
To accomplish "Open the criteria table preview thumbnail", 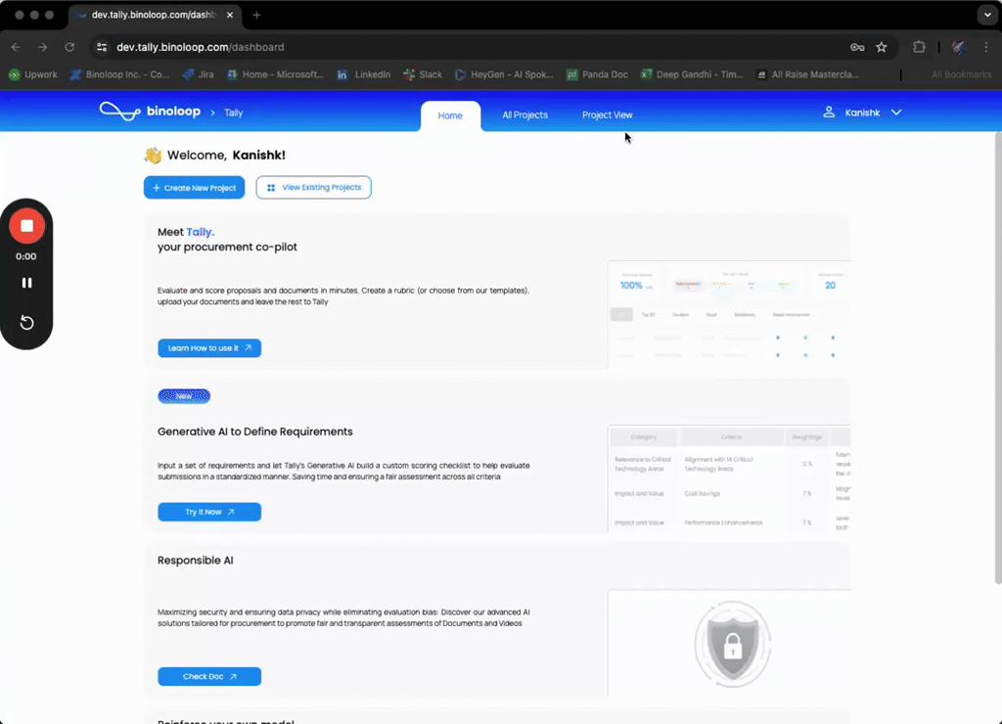I will 729,478.
